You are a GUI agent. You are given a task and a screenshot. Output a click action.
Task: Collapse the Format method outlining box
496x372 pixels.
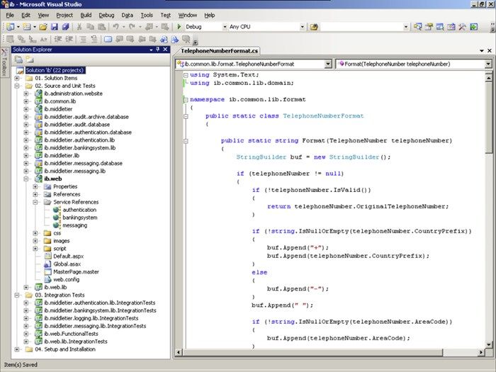click(x=185, y=141)
